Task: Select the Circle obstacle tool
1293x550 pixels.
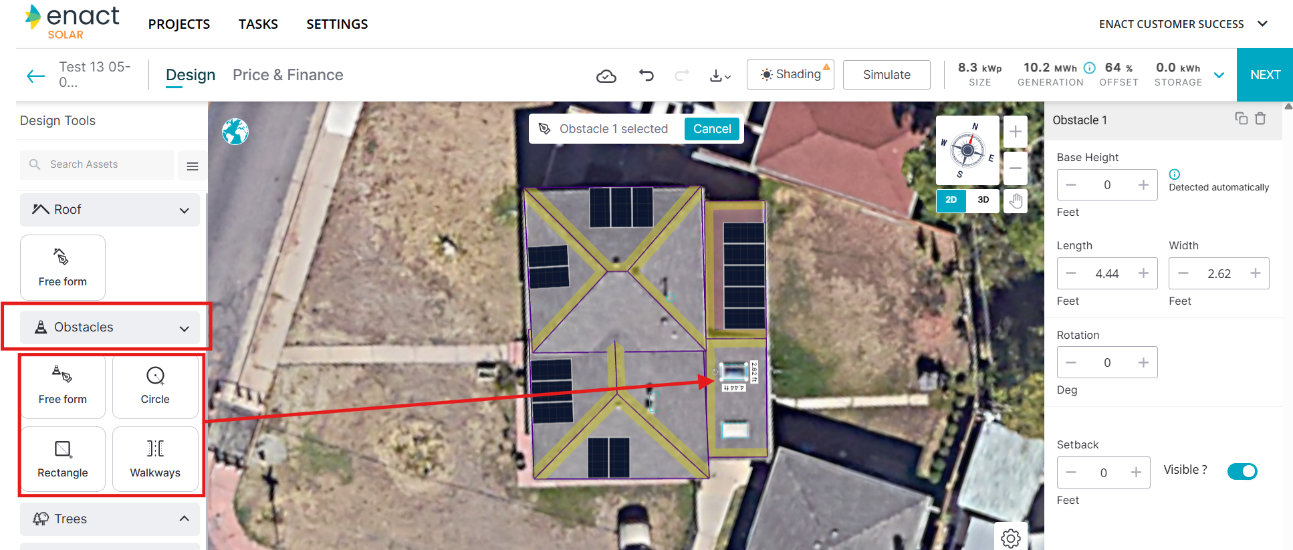Action: tap(155, 387)
